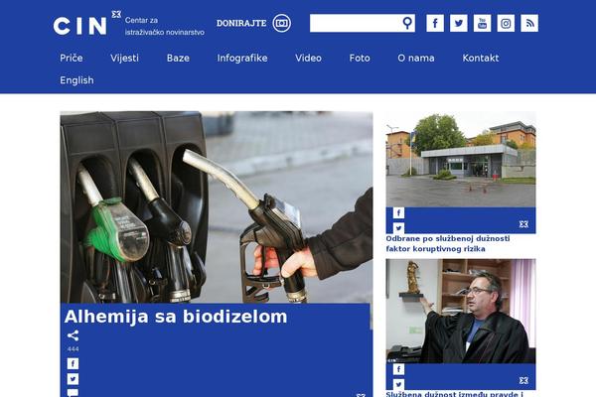Screen dimensions: 596x397
Task: Open CIN YouTube channel icon
Action: pyautogui.click(x=482, y=23)
